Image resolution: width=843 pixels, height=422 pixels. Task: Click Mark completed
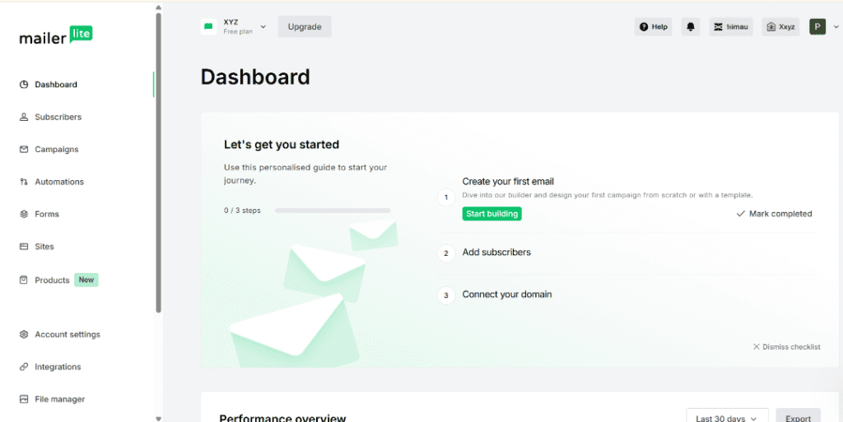coord(774,214)
